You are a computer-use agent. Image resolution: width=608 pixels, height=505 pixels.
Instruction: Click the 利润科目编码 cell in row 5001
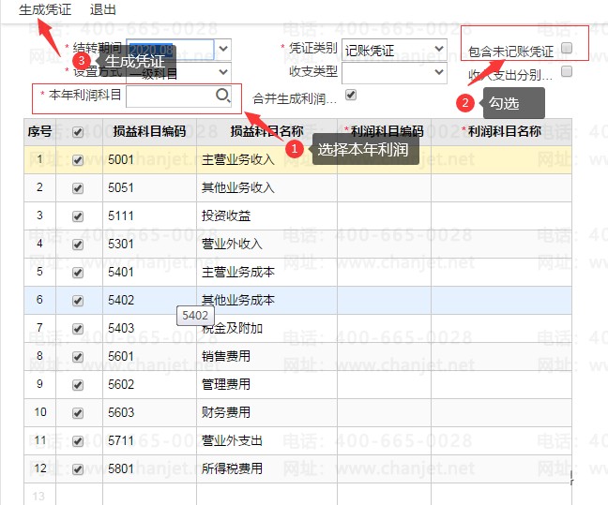click(384, 159)
